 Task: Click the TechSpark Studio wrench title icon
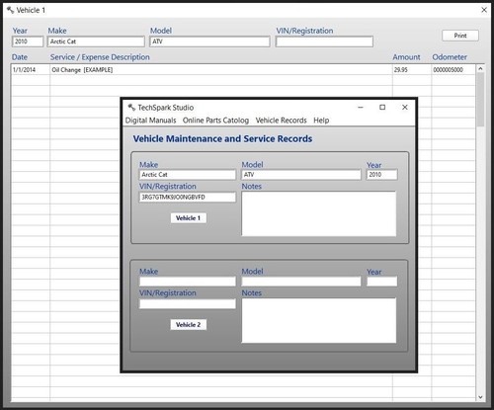coord(131,108)
